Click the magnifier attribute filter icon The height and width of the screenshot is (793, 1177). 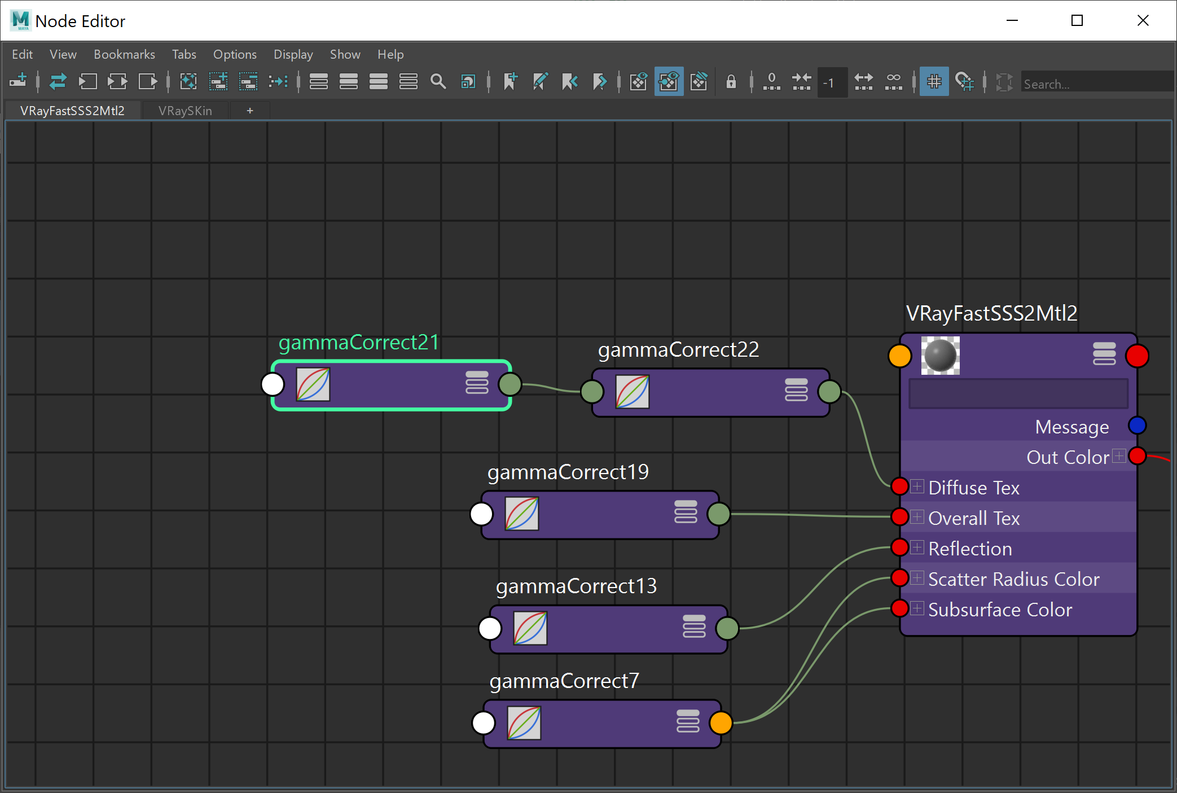click(x=438, y=82)
